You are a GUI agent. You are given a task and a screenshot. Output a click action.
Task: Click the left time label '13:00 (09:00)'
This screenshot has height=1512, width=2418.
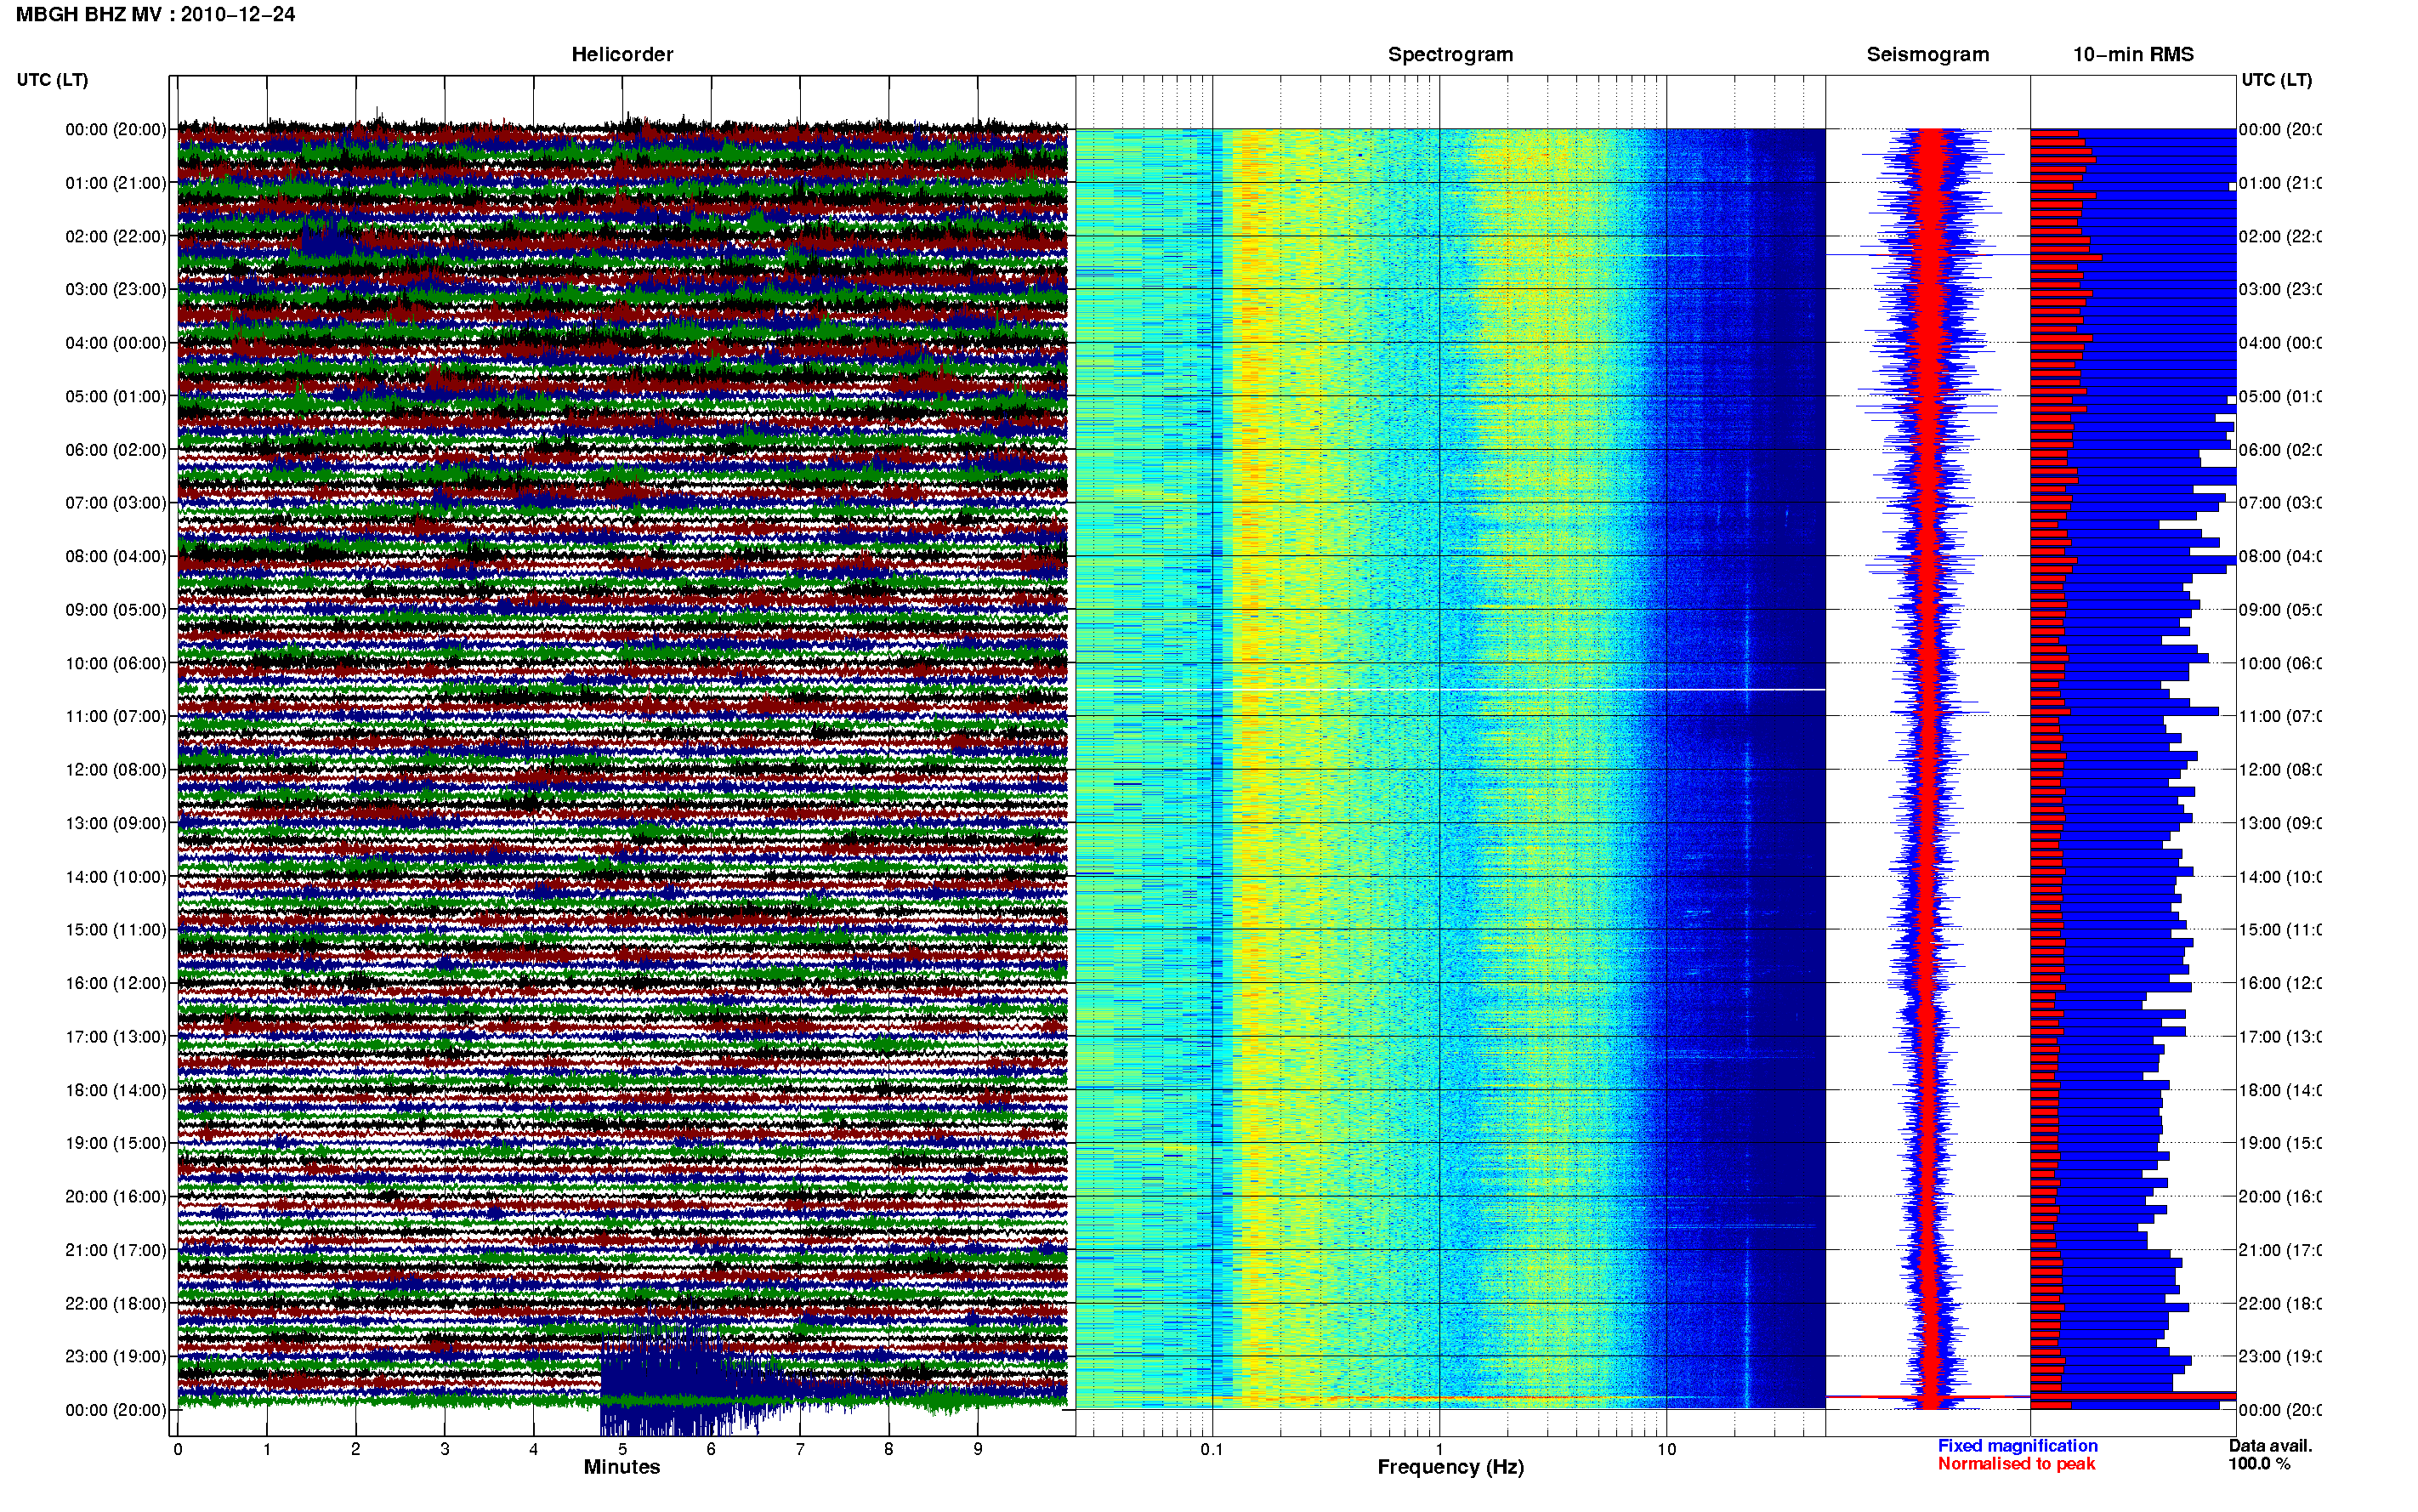[x=116, y=823]
